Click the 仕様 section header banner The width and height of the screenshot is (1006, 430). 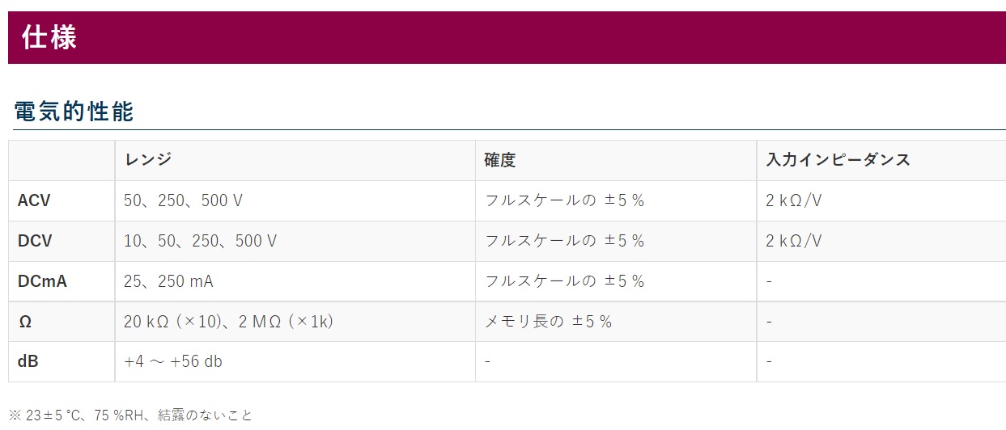pos(507,37)
